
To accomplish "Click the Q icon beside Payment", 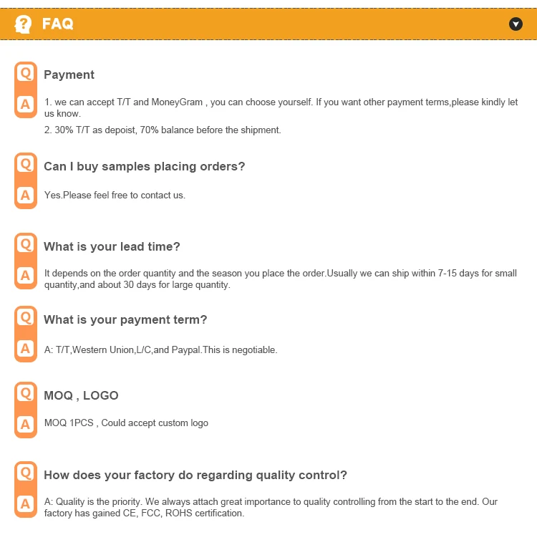I will pos(26,73).
